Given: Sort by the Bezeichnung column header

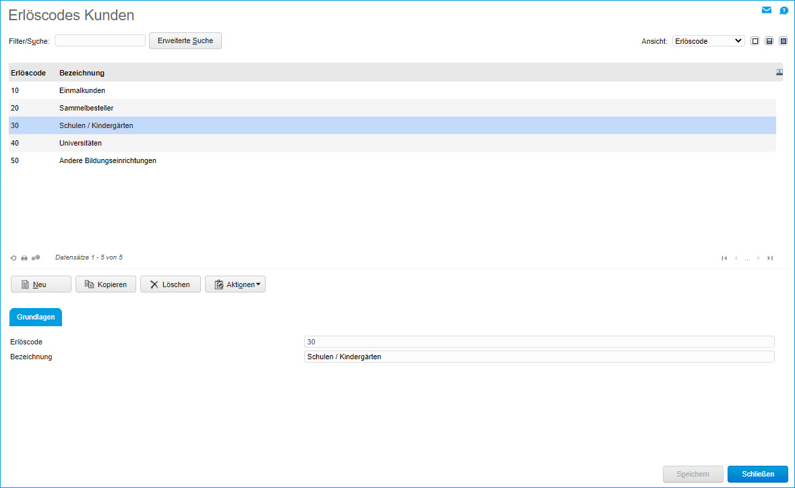Looking at the screenshot, I should pos(82,73).
